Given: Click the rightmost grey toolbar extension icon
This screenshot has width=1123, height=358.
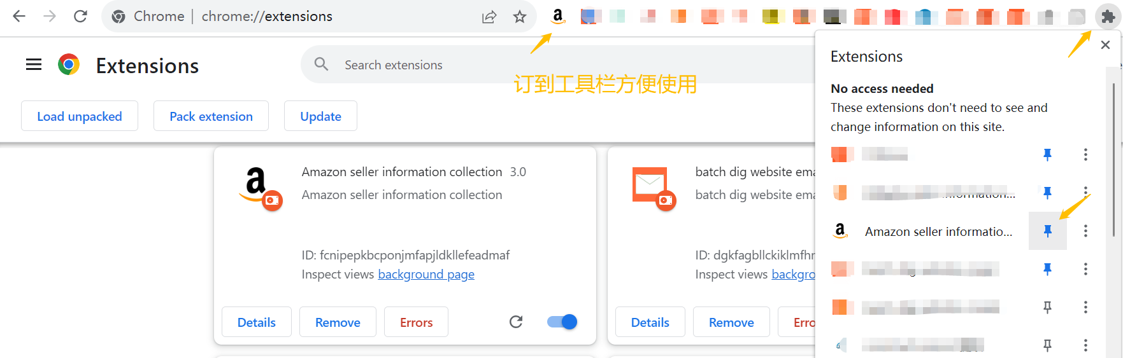Looking at the screenshot, I should pos(1077,17).
